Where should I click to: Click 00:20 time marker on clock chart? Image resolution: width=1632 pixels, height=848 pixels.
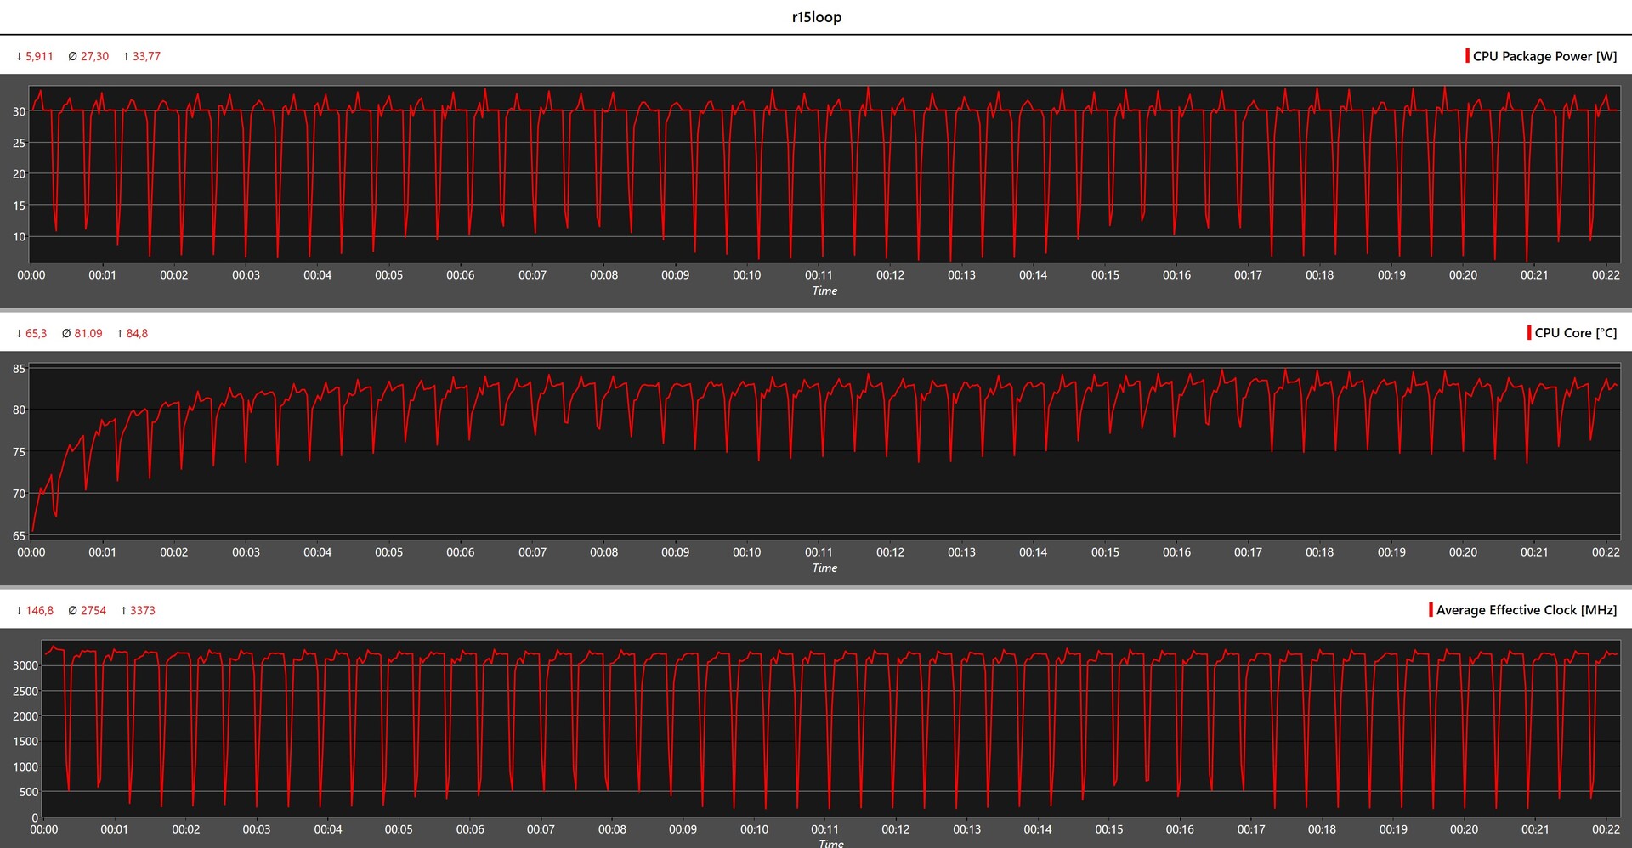(x=1464, y=829)
